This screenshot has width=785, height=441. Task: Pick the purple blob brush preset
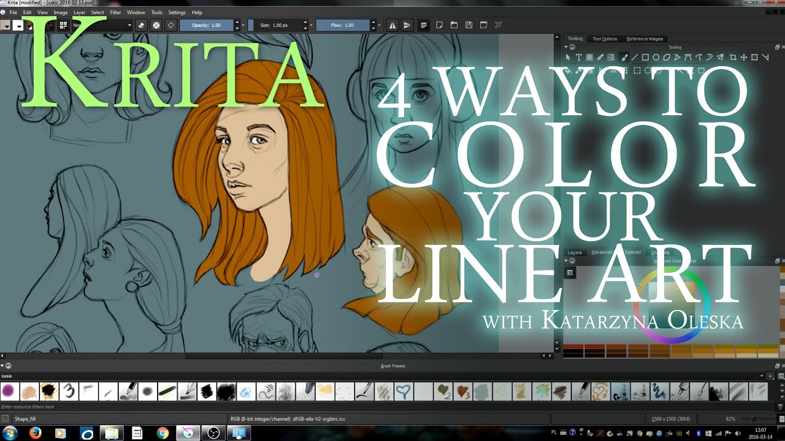pyautogui.click(x=9, y=391)
